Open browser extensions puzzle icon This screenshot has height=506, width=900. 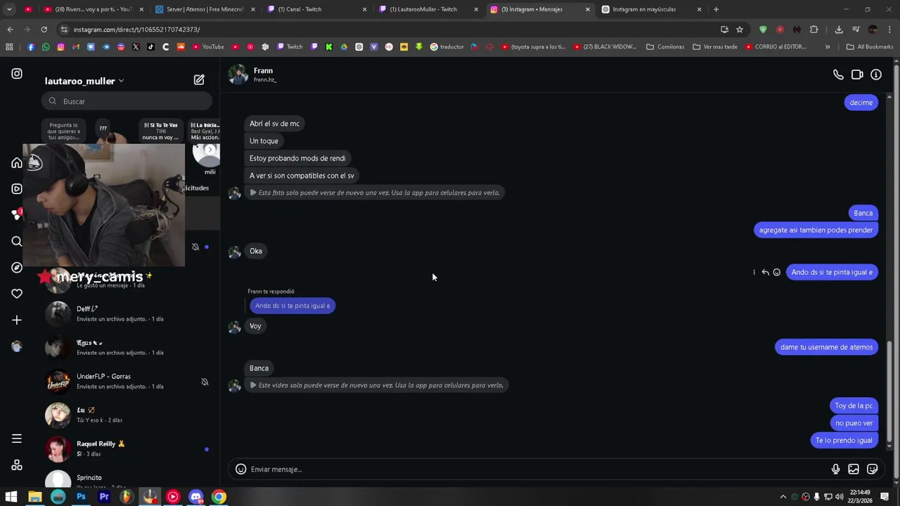(x=814, y=30)
